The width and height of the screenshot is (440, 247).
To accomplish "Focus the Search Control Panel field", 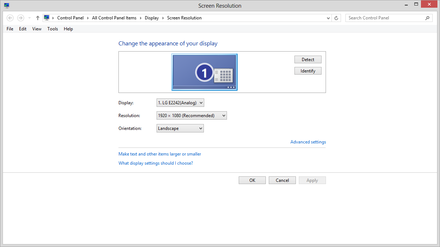I will tap(389, 18).
